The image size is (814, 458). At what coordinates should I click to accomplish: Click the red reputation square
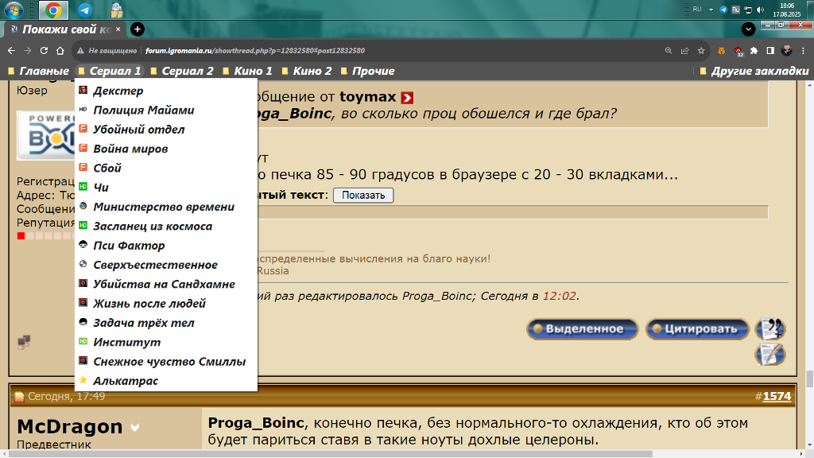coord(21,235)
